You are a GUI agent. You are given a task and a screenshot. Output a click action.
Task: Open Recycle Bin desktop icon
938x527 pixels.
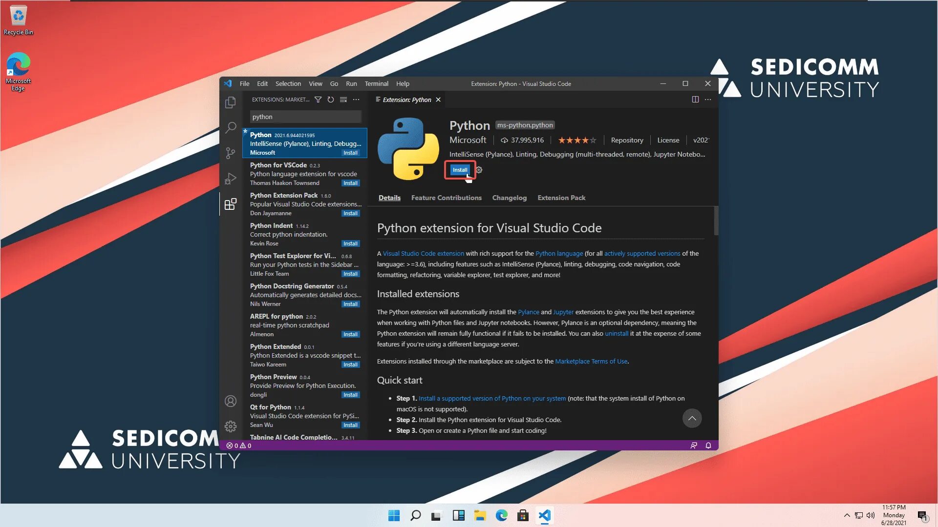pos(19,20)
